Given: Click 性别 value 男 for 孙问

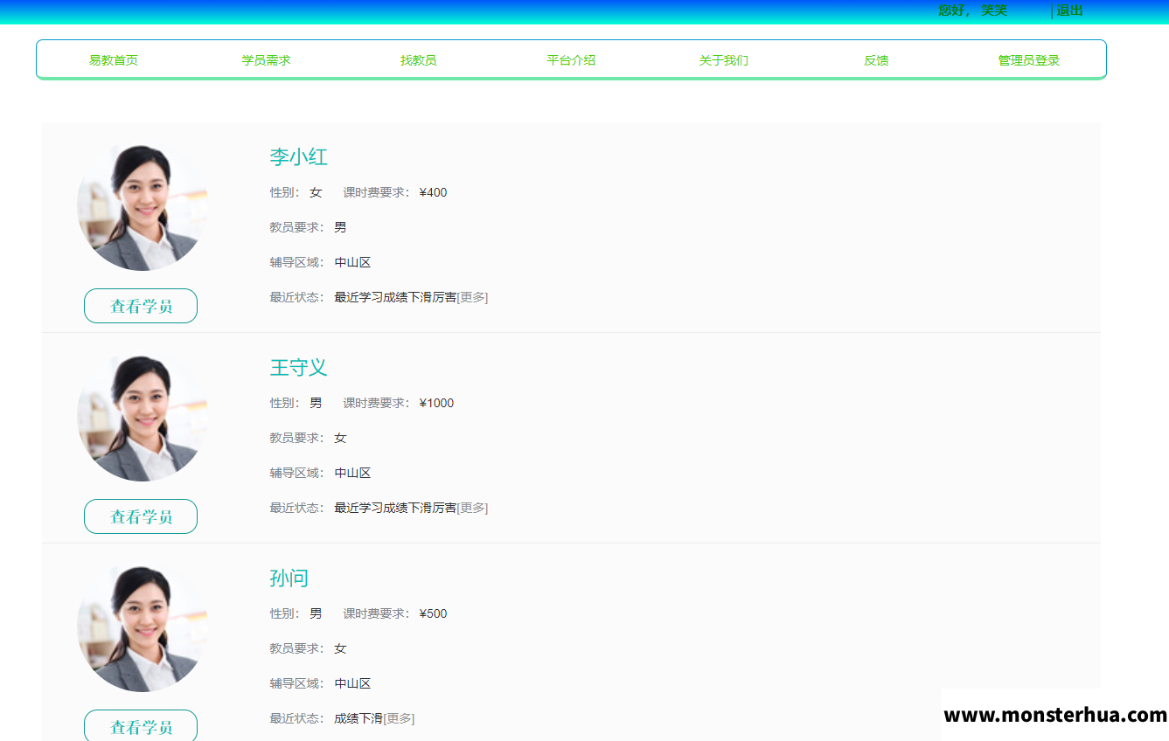Looking at the screenshot, I should click(x=316, y=613).
